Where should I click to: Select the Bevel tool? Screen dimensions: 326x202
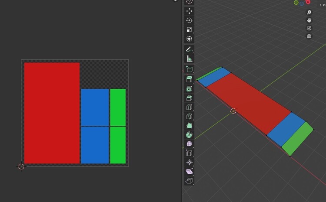[189, 98]
